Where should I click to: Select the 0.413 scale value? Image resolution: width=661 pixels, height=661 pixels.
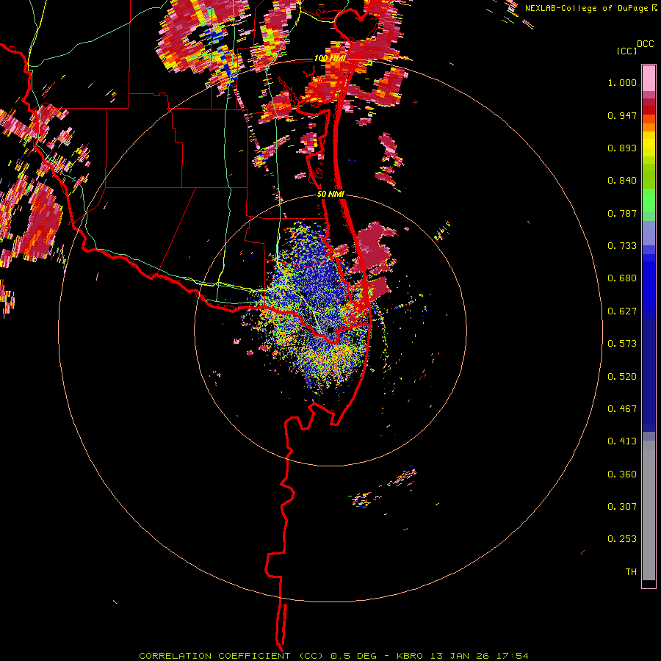(622, 441)
